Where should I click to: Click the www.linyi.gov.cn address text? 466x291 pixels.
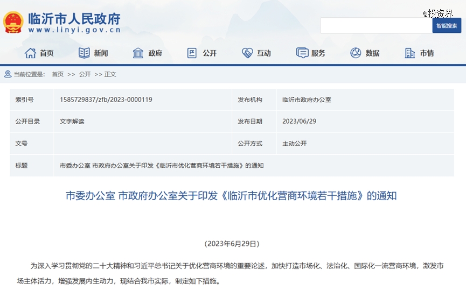(x=74, y=30)
